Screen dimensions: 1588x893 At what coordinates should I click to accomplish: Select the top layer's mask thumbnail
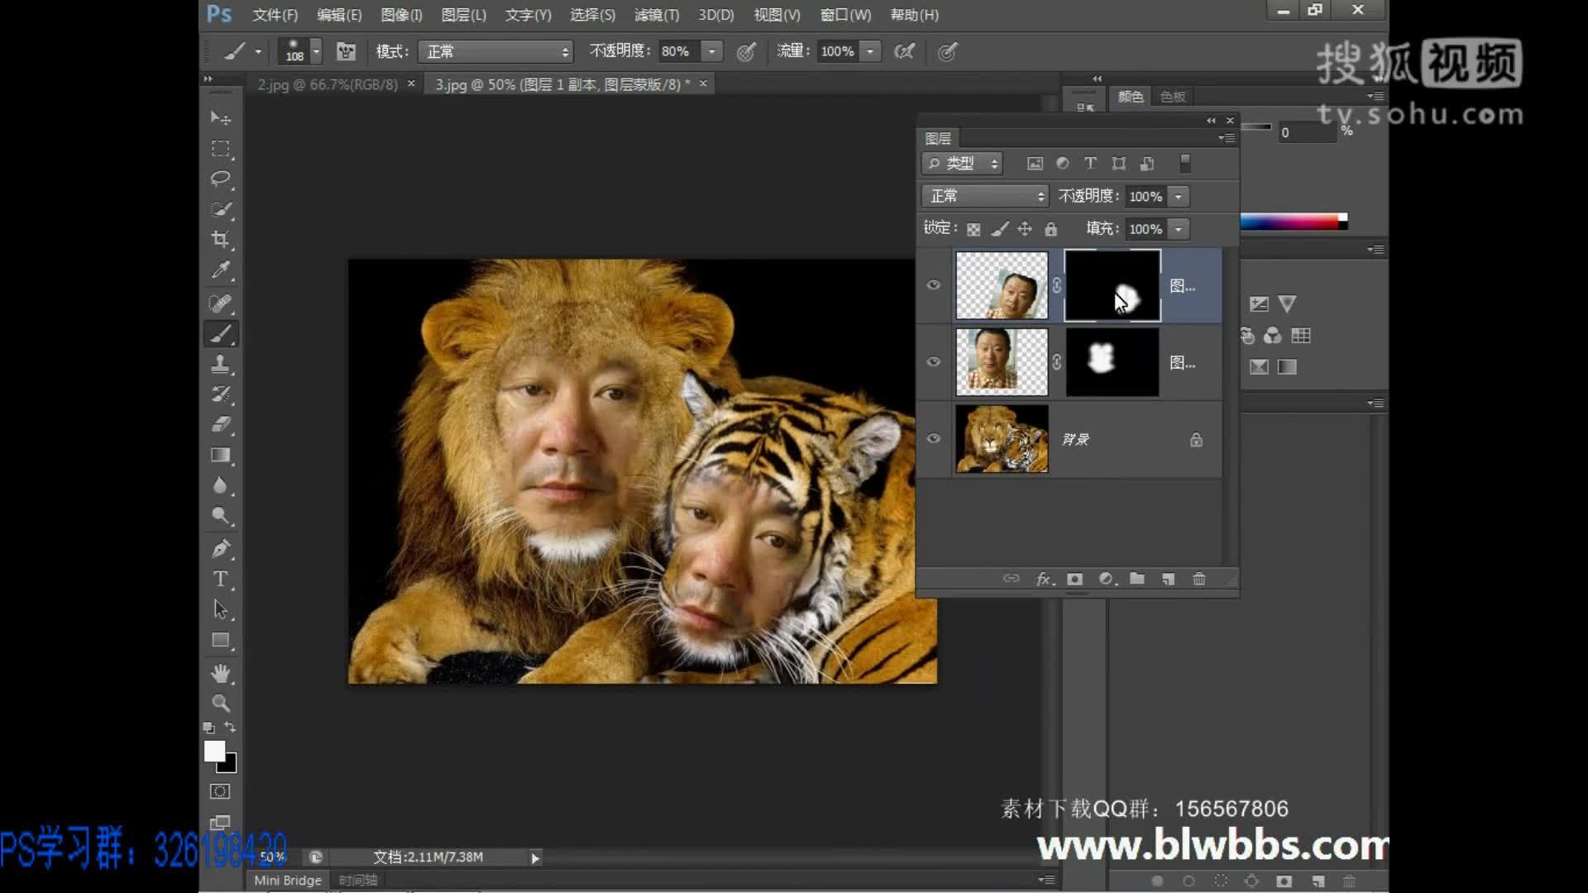(1112, 285)
